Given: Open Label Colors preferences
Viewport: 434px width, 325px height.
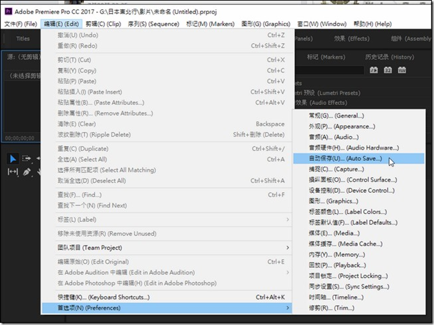Looking at the screenshot, I should (x=359, y=212).
